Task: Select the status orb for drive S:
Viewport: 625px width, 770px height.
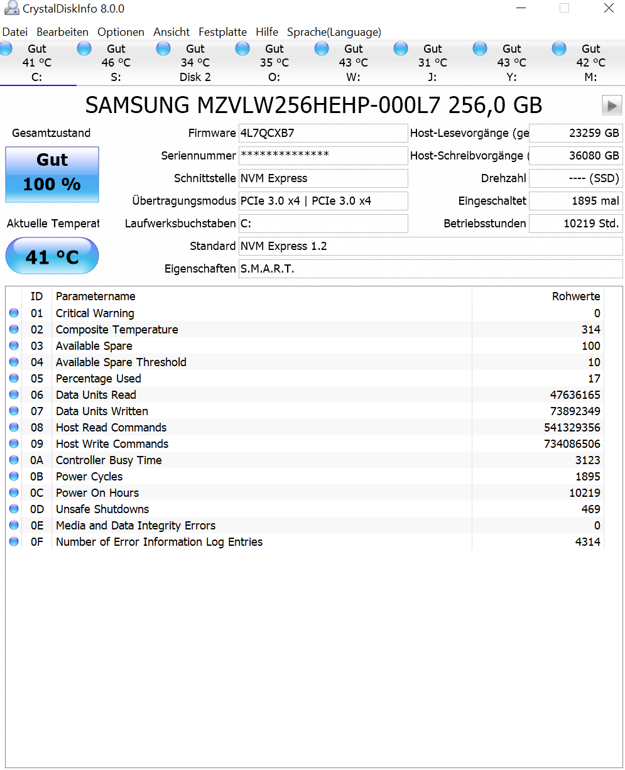Action: point(84,48)
